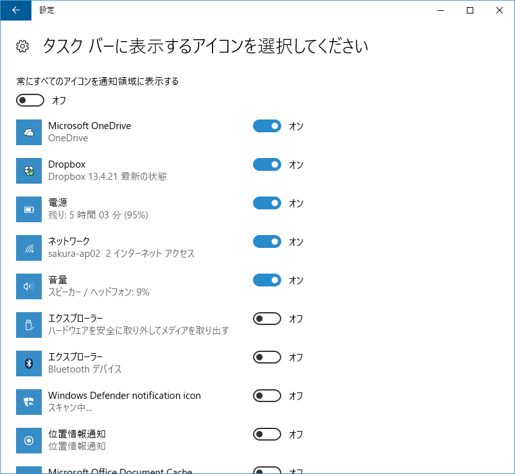The width and height of the screenshot is (515, 474).
Task: Click the Bluetooth device icon
Action: [28, 364]
